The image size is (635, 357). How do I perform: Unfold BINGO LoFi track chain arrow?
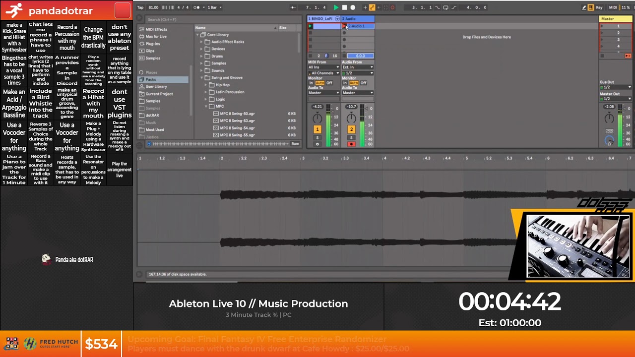pyautogui.click(x=338, y=19)
